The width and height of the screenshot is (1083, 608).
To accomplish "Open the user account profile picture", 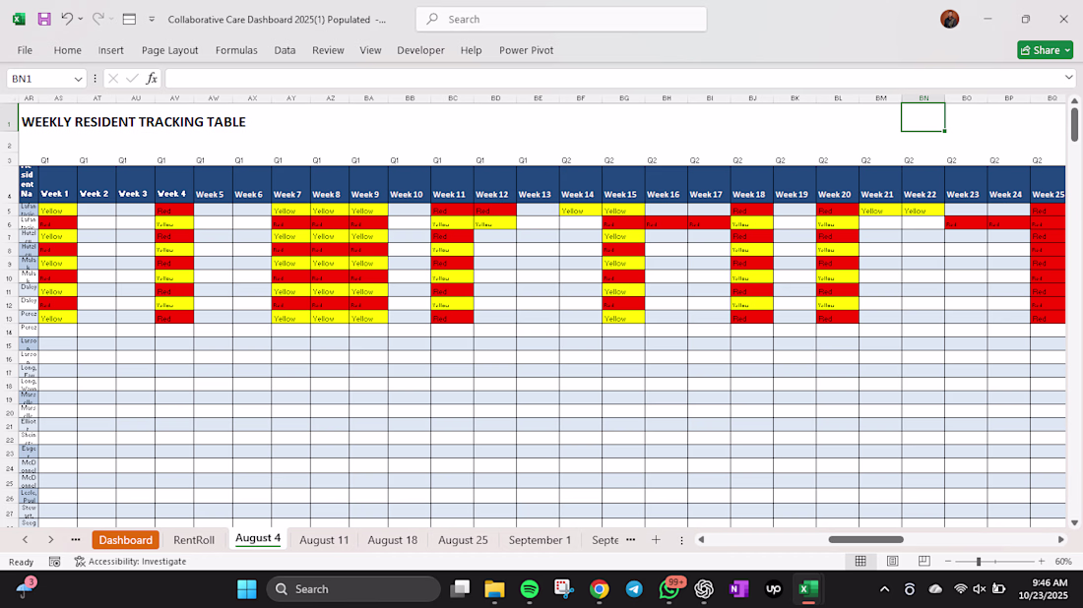I will tap(950, 20).
